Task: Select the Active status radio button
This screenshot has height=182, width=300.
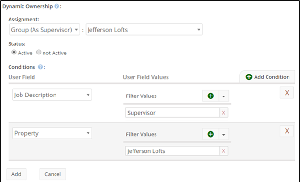Action: 14,52
